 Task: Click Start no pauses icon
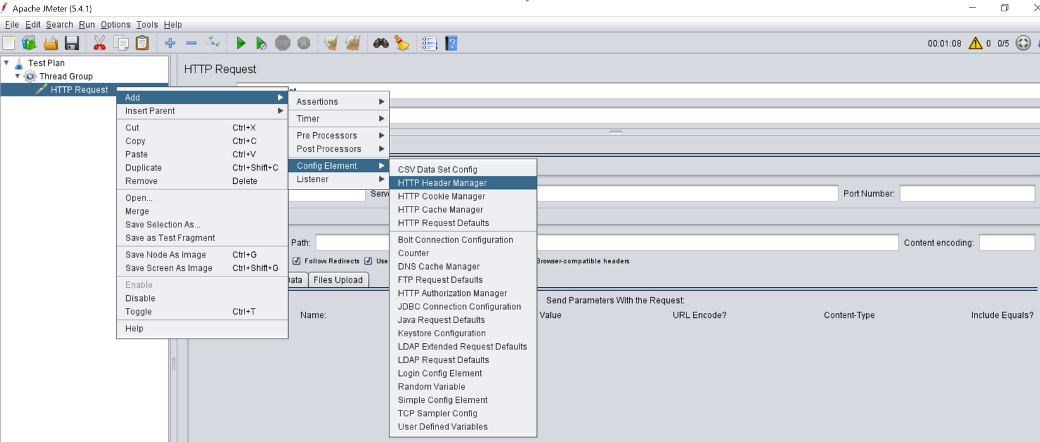click(261, 43)
